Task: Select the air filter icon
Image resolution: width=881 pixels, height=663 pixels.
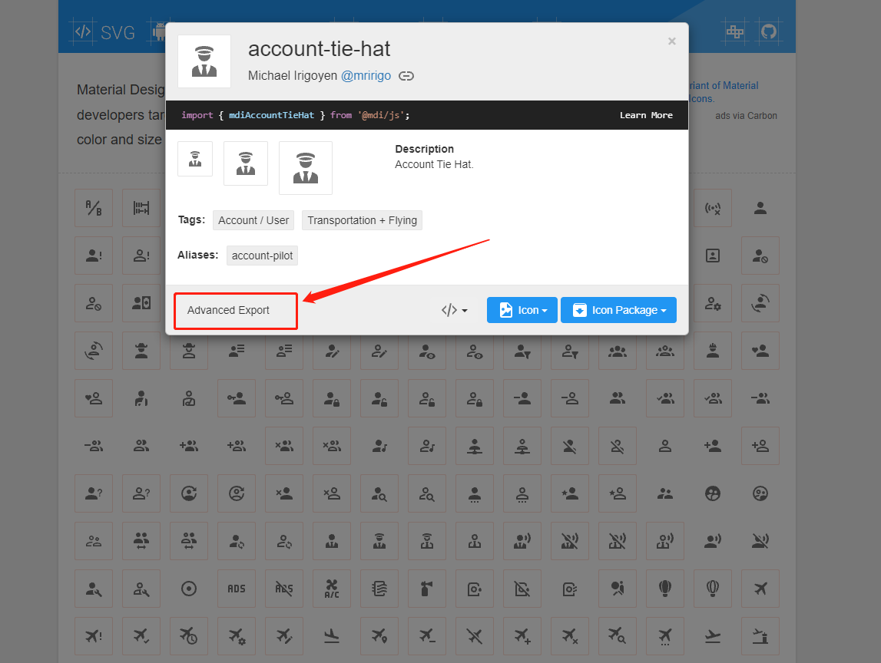Action: [x=379, y=589]
